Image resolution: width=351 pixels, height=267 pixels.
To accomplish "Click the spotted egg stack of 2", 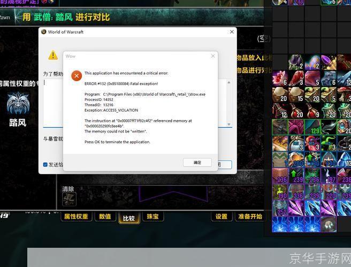I will pos(312,62).
